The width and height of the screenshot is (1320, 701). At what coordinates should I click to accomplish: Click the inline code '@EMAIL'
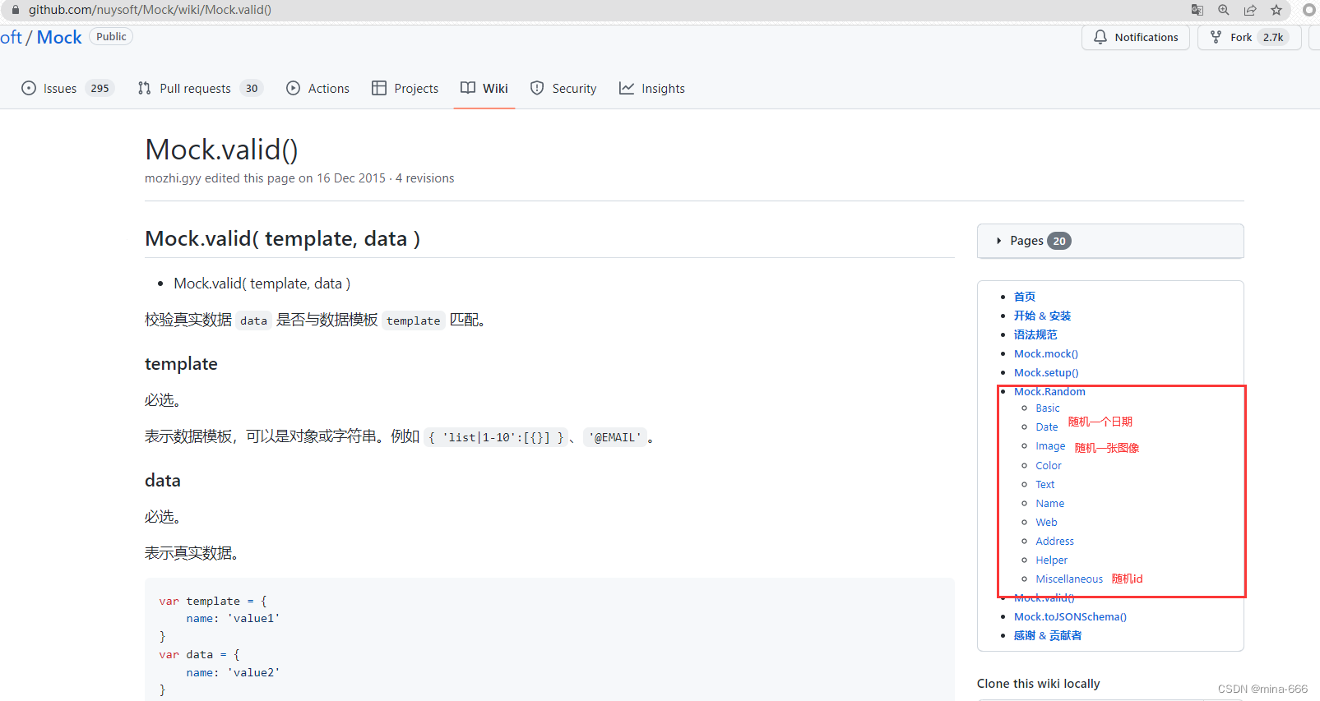615,437
